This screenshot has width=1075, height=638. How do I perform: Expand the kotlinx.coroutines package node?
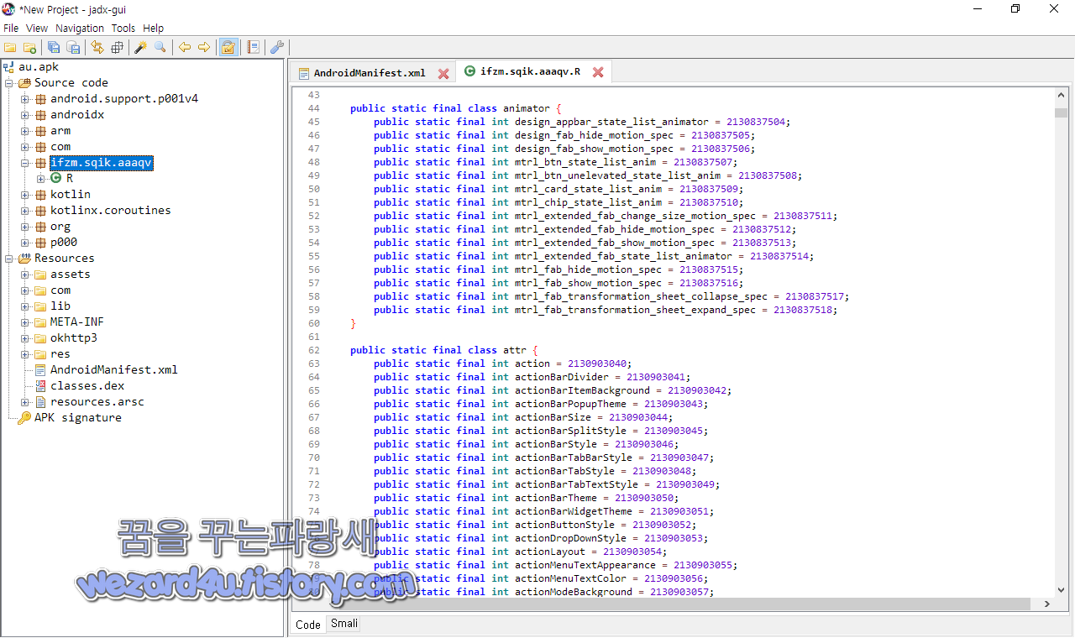pos(25,211)
